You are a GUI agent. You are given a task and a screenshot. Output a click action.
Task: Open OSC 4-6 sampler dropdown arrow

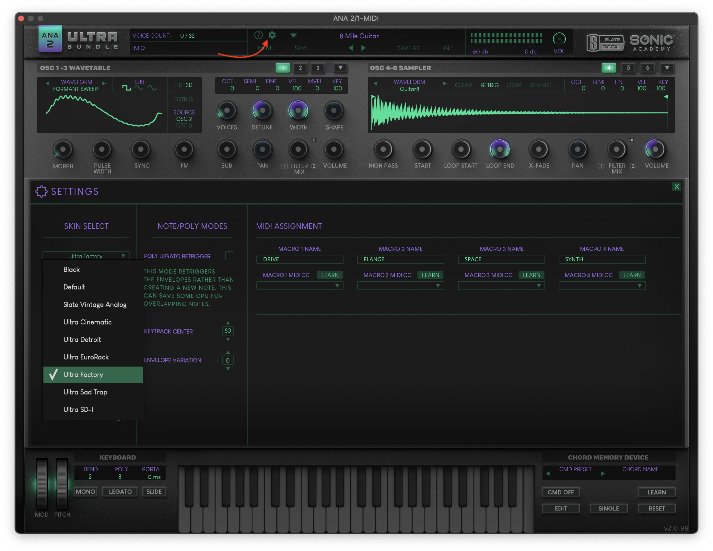tap(667, 67)
